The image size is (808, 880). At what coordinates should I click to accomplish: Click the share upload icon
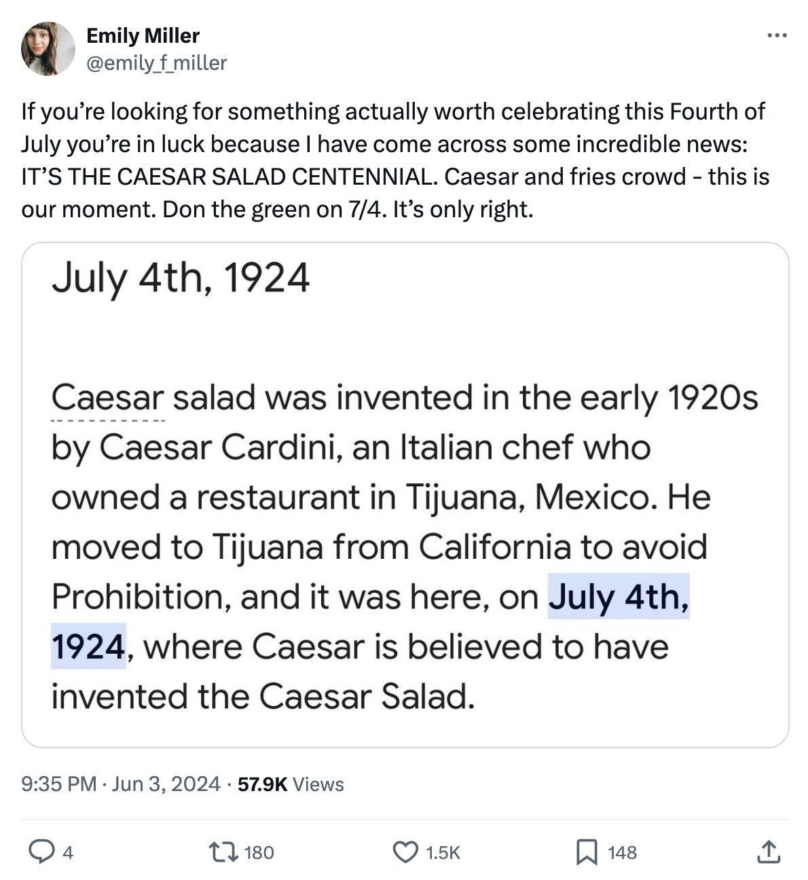point(768,851)
